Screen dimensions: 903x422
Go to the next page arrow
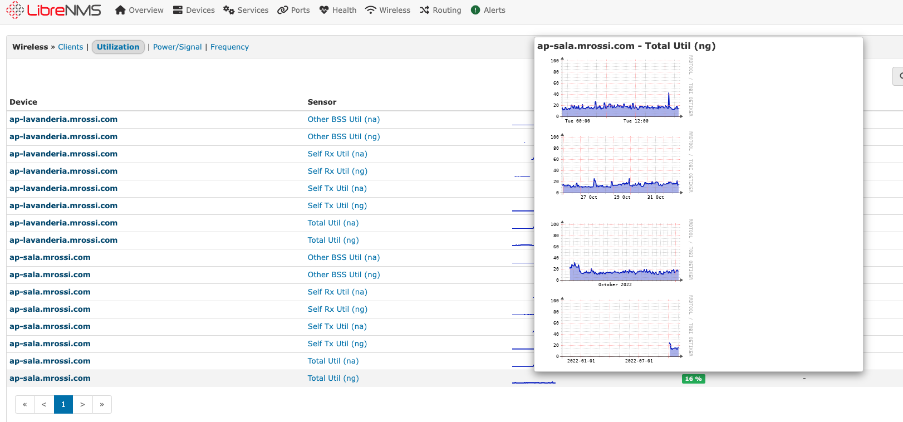coord(82,405)
